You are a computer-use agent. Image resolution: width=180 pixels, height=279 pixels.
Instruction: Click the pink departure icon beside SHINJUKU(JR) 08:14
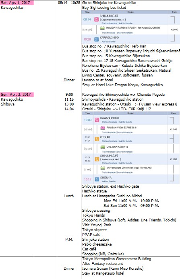click(x=97, y=19)
